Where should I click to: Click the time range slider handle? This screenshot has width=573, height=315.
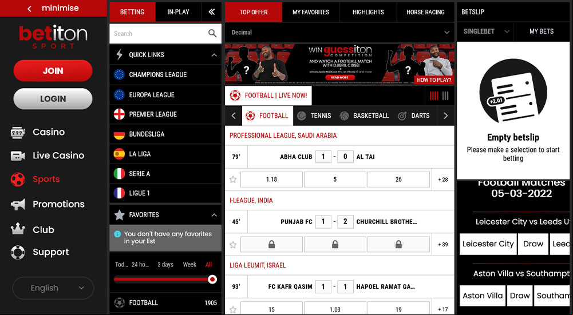point(212,280)
